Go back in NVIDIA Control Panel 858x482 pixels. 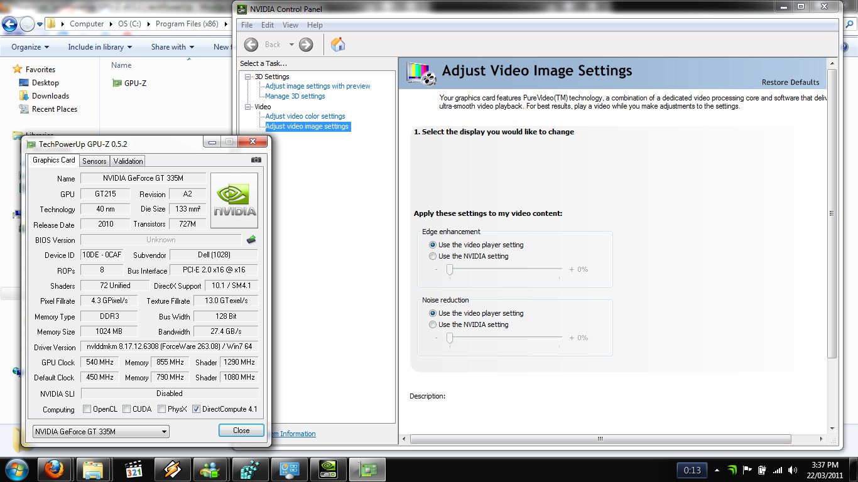[x=251, y=45]
